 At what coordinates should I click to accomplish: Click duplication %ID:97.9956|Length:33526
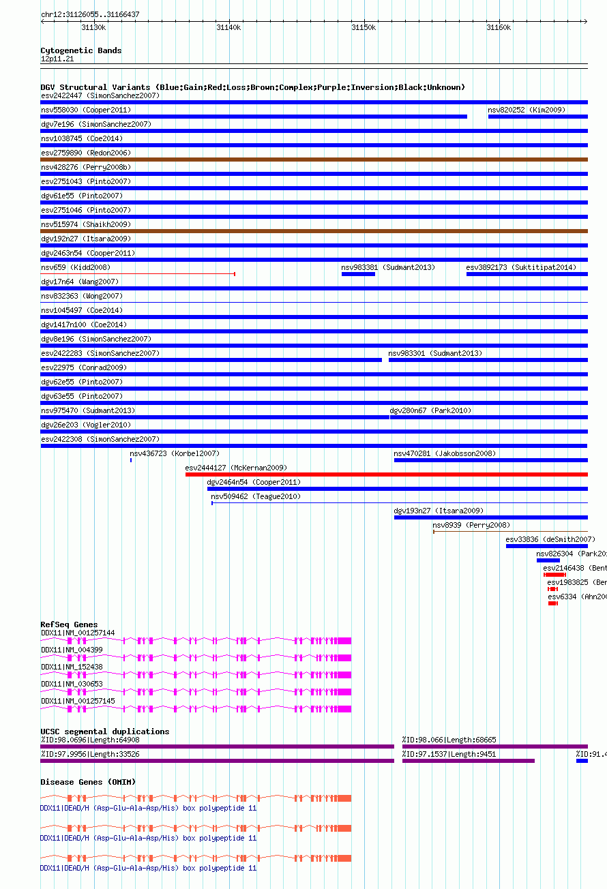click(90, 754)
